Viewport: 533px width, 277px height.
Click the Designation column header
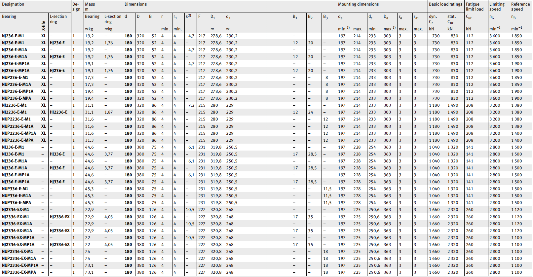[x=13, y=4]
